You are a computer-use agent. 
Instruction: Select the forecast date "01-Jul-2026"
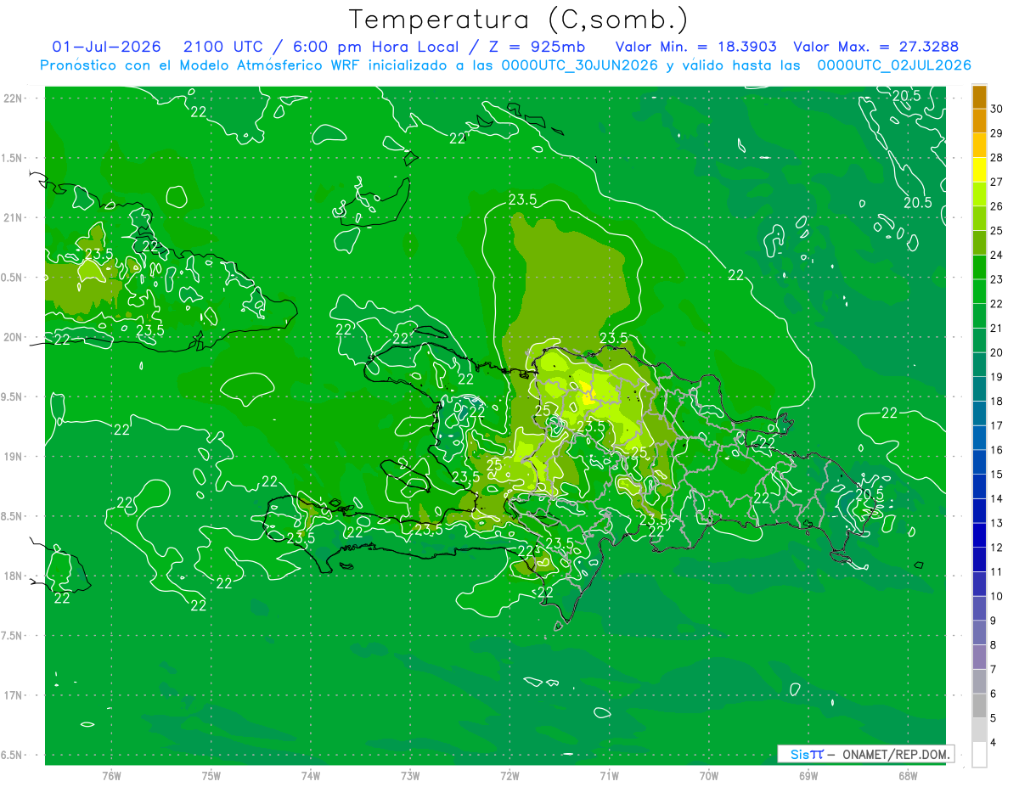pyautogui.click(x=106, y=47)
